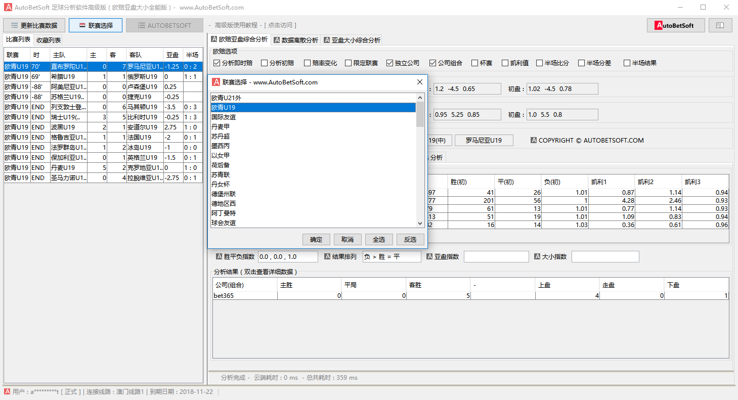The height and width of the screenshot is (400, 738).
Task: Click the league list scroll-down arrow
Action: pyautogui.click(x=420, y=223)
